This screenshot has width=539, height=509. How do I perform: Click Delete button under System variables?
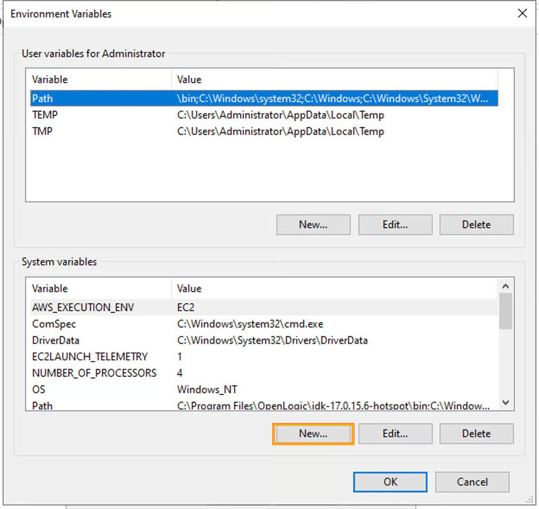pos(476,434)
